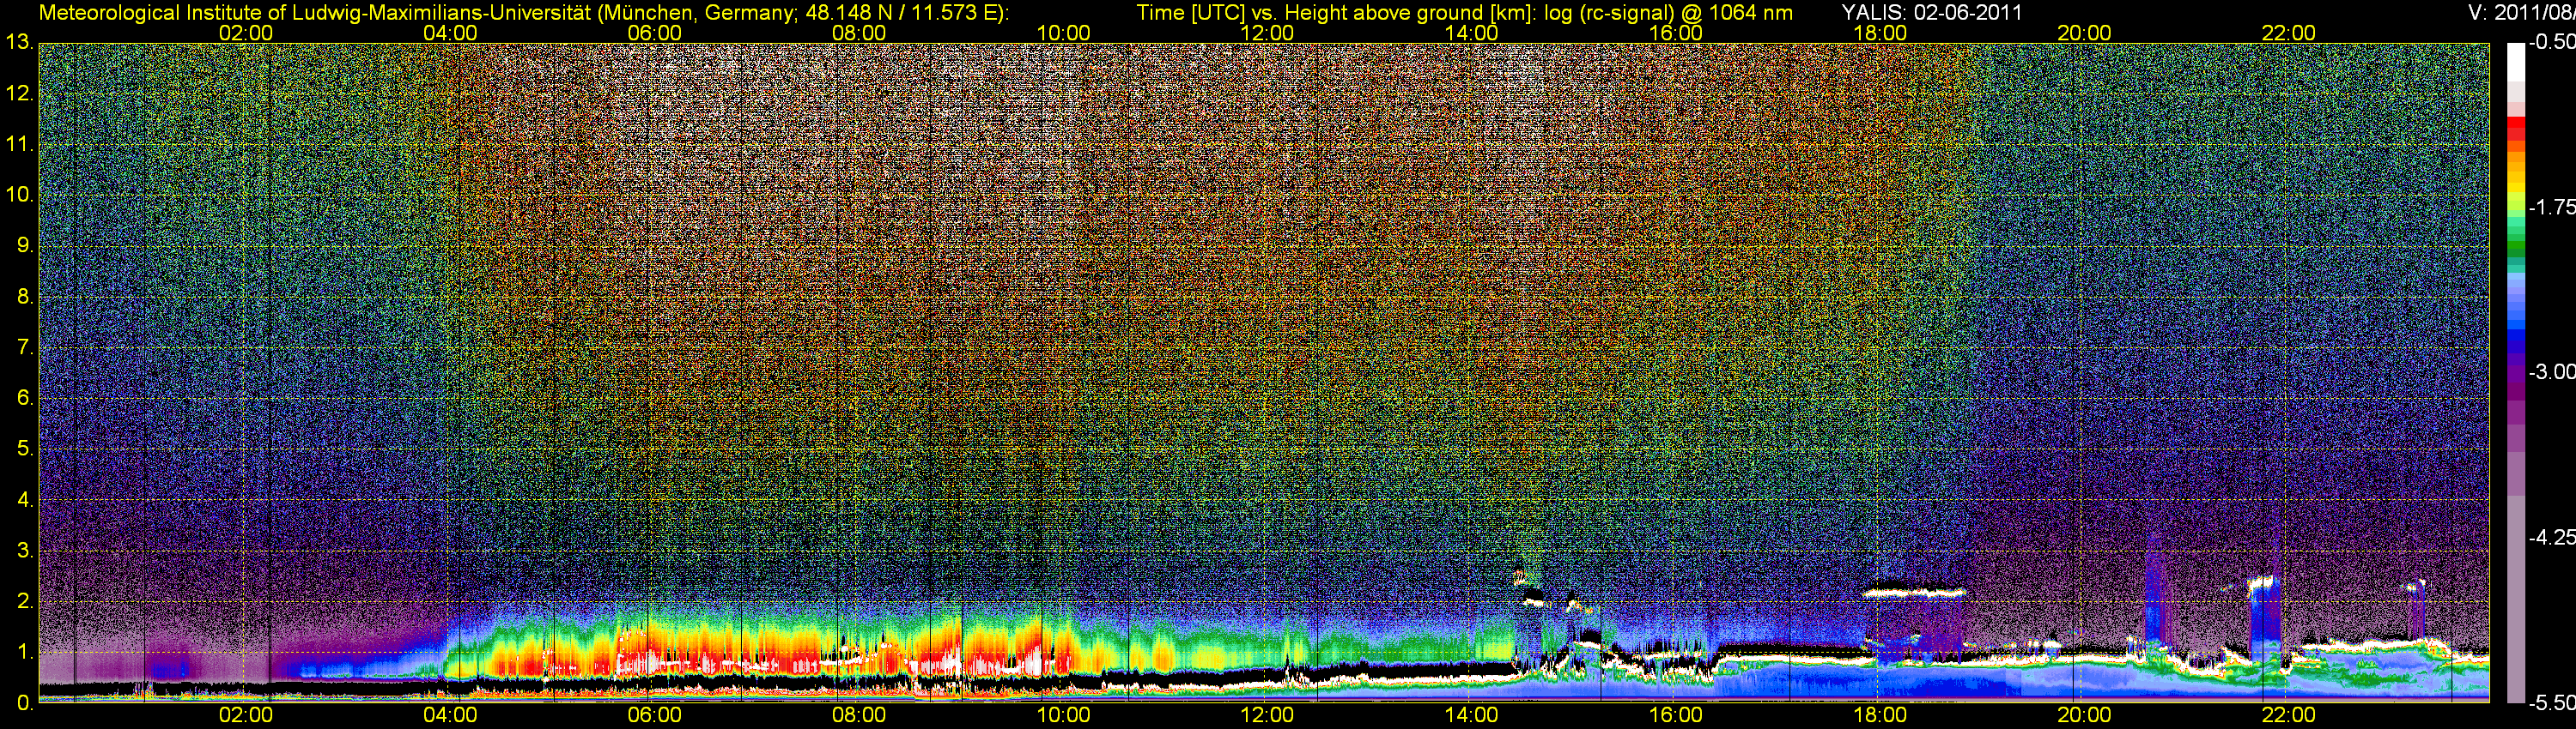The image size is (2576, 729).
Task: Click height label 1 on the vertical axis
Action: click(x=25, y=654)
